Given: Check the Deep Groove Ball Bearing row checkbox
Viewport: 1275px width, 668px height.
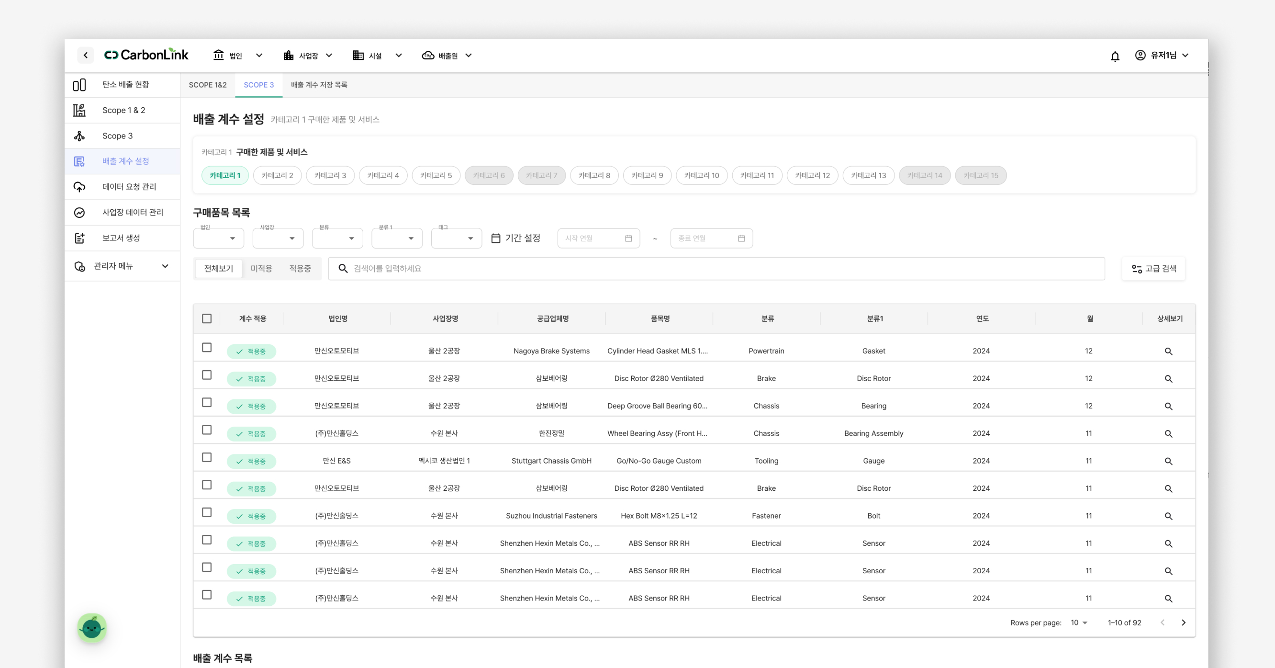Looking at the screenshot, I should [207, 403].
